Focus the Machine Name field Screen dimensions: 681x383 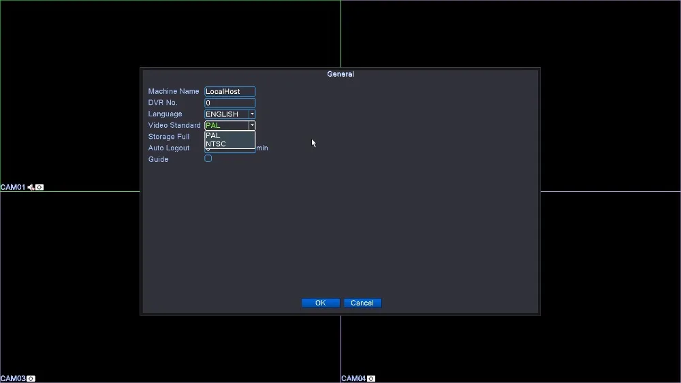pos(229,92)
